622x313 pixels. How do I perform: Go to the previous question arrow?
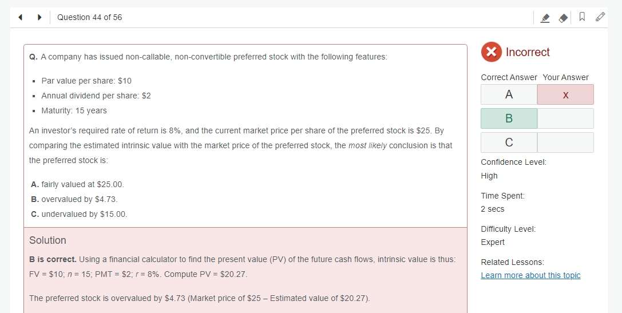pyautogui.click(x=20, y=17)
